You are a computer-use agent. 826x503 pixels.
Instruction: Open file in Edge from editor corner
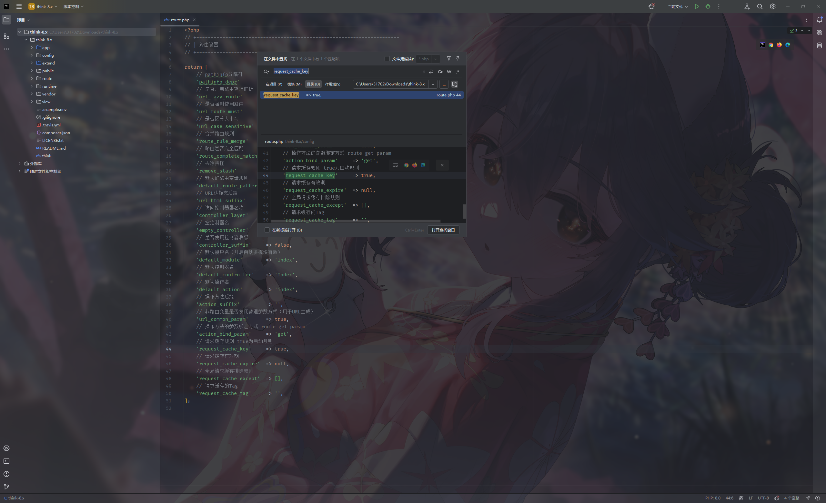point(788,45)
